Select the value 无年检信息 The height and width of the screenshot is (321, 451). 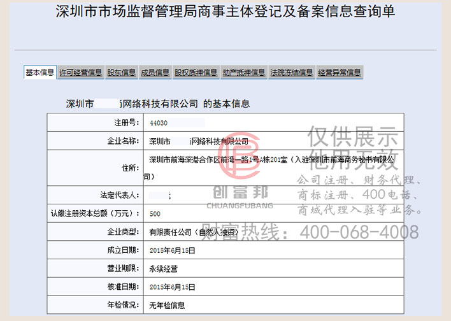click(167, 305)
